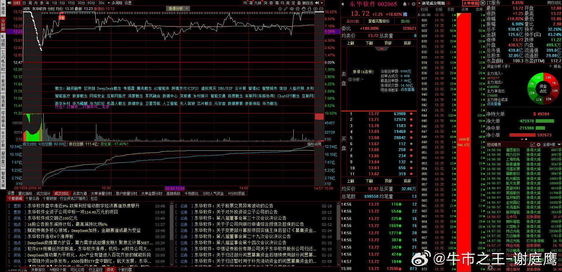Open K线图 in left sidebar

[x=3, y=41]
